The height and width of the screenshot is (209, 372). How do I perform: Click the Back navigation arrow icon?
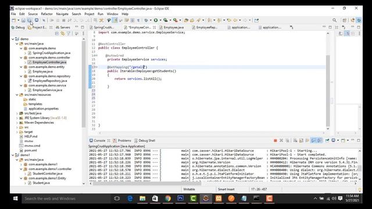(x=235, y=20)
